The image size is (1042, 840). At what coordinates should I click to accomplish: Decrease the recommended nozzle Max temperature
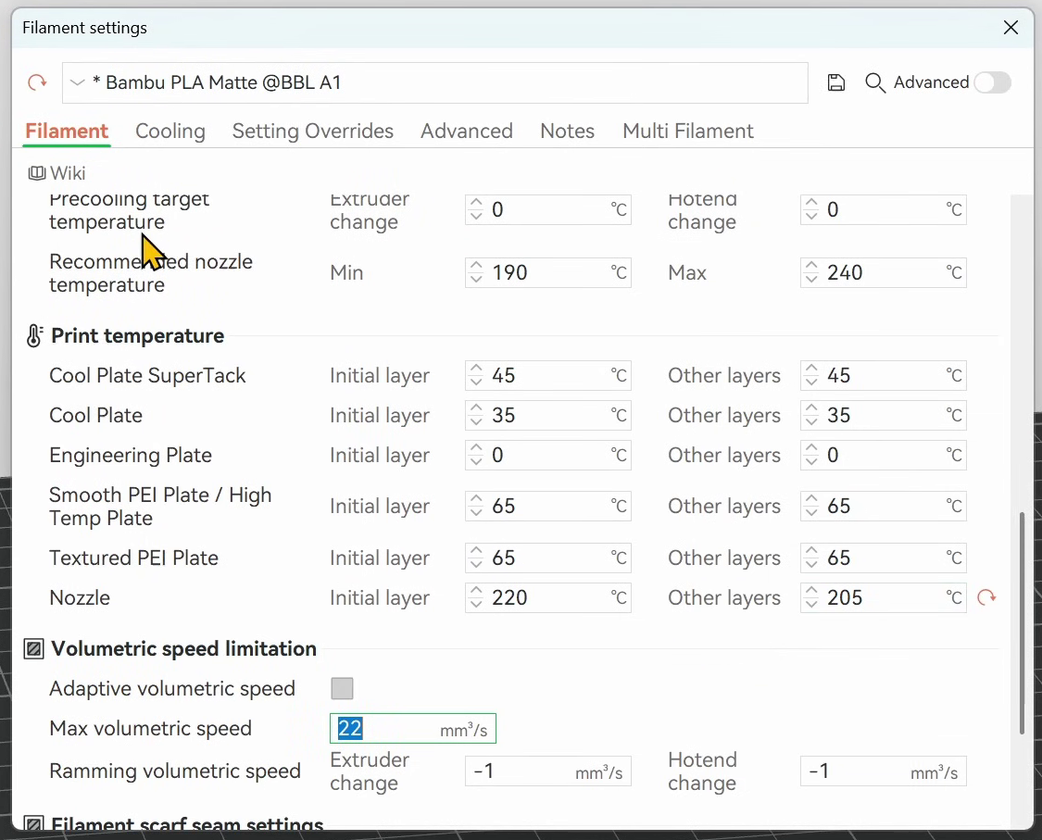click(x=811, y=279)
